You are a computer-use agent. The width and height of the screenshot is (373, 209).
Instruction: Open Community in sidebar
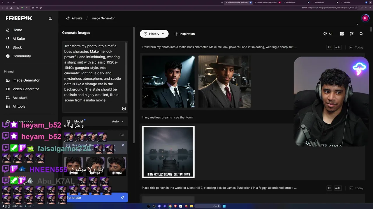(x=22, y=56)
